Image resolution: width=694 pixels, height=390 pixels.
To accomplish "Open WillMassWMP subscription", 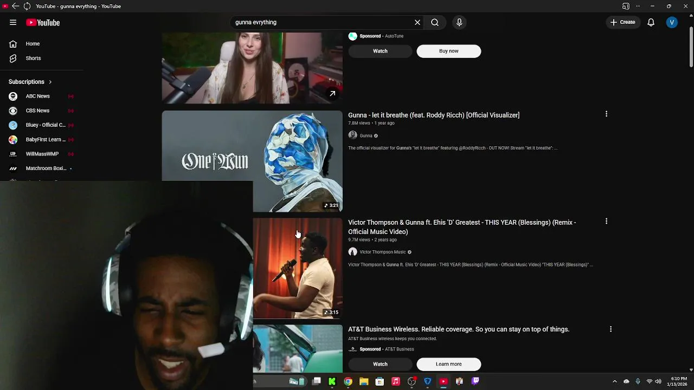I will click(42, 154).
